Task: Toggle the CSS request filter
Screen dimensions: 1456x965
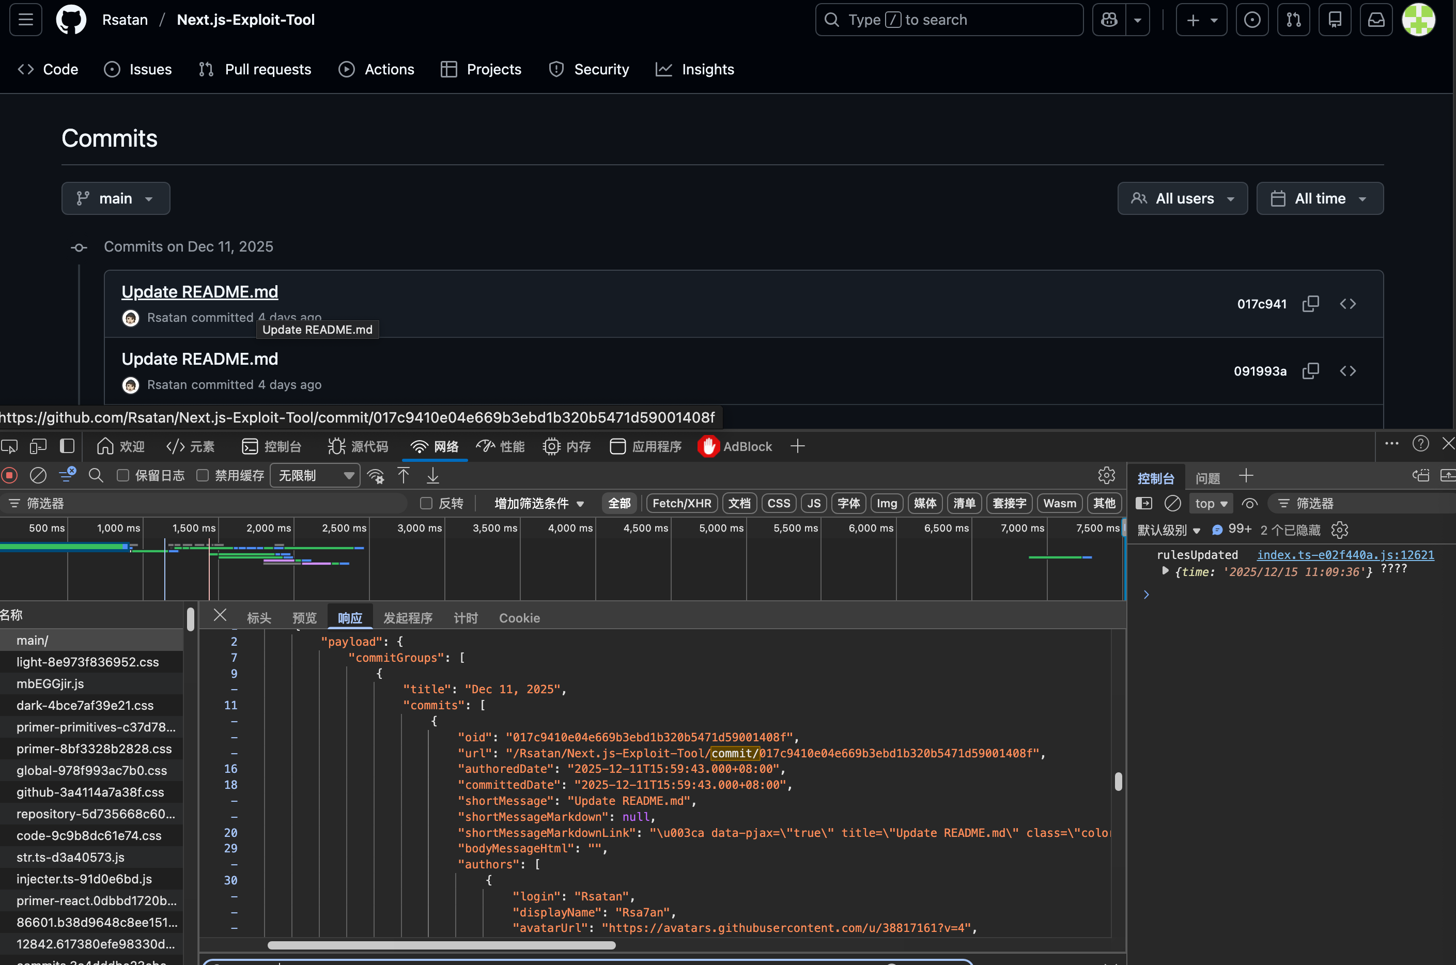Action: click(779, 504)
